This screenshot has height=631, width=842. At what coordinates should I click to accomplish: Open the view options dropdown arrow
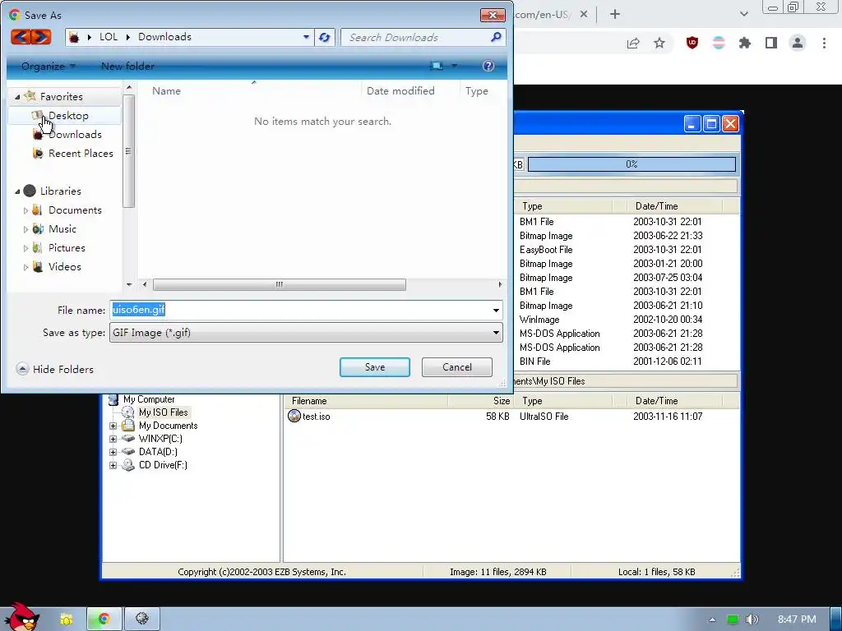pos(454,66)
